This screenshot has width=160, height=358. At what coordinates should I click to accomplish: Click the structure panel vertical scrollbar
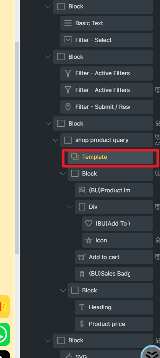tap(17, 148)
